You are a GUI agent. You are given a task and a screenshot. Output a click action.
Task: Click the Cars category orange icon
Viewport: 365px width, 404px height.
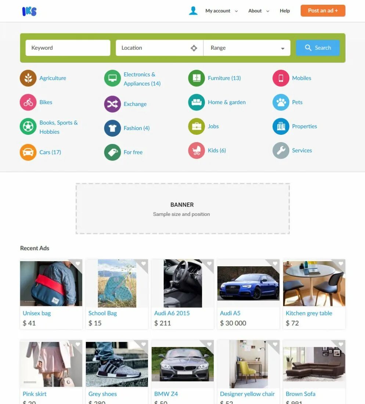[28, 152]
